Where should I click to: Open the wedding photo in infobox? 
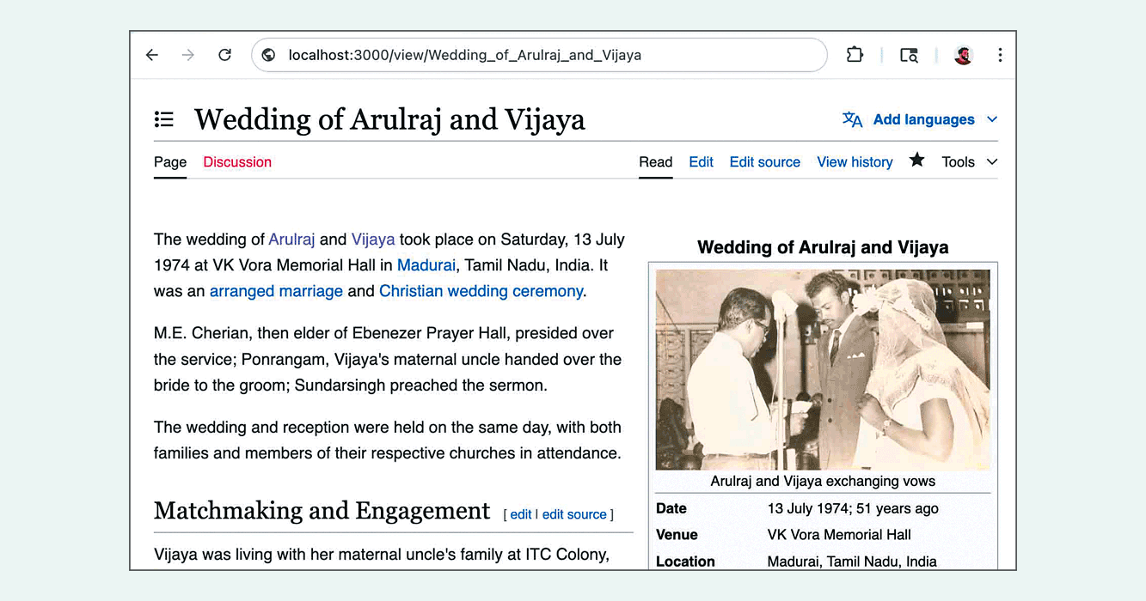823,369
